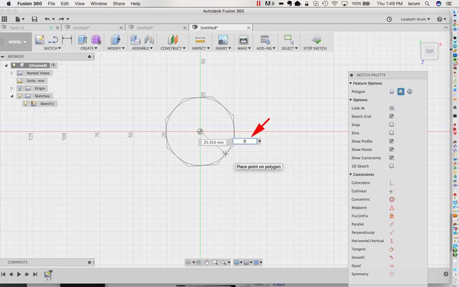459x287 pixels.
Task: Enable the Snap checkbox
Action: [x=392, y=125]
